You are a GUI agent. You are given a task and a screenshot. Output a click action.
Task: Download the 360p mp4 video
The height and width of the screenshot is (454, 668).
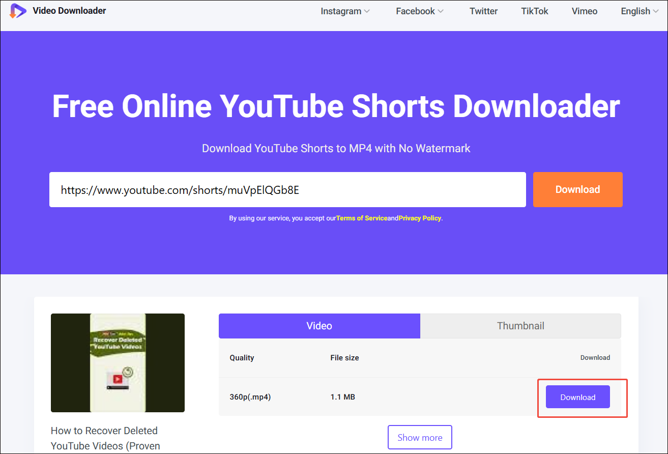(577, 397)
